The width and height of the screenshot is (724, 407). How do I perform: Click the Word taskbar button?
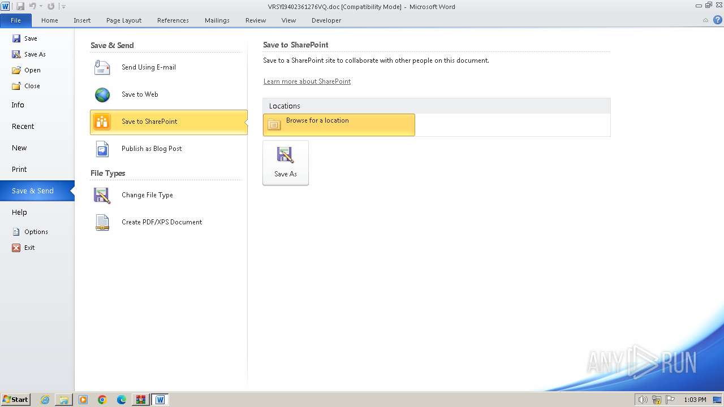click(x=160, y=400)
